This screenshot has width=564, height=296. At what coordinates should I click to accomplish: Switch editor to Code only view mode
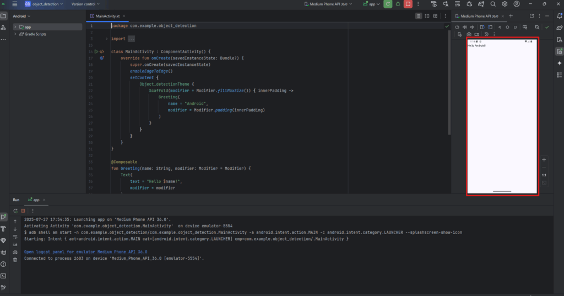[419, 16]
